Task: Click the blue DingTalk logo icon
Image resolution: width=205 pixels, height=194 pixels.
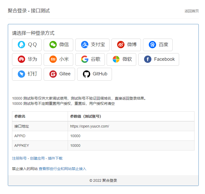Action: point(21,74)
